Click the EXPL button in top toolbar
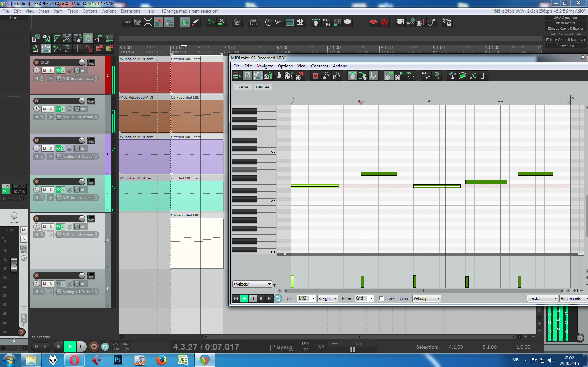The height and width of the screenshot is (367, 588). pos(127,22)
